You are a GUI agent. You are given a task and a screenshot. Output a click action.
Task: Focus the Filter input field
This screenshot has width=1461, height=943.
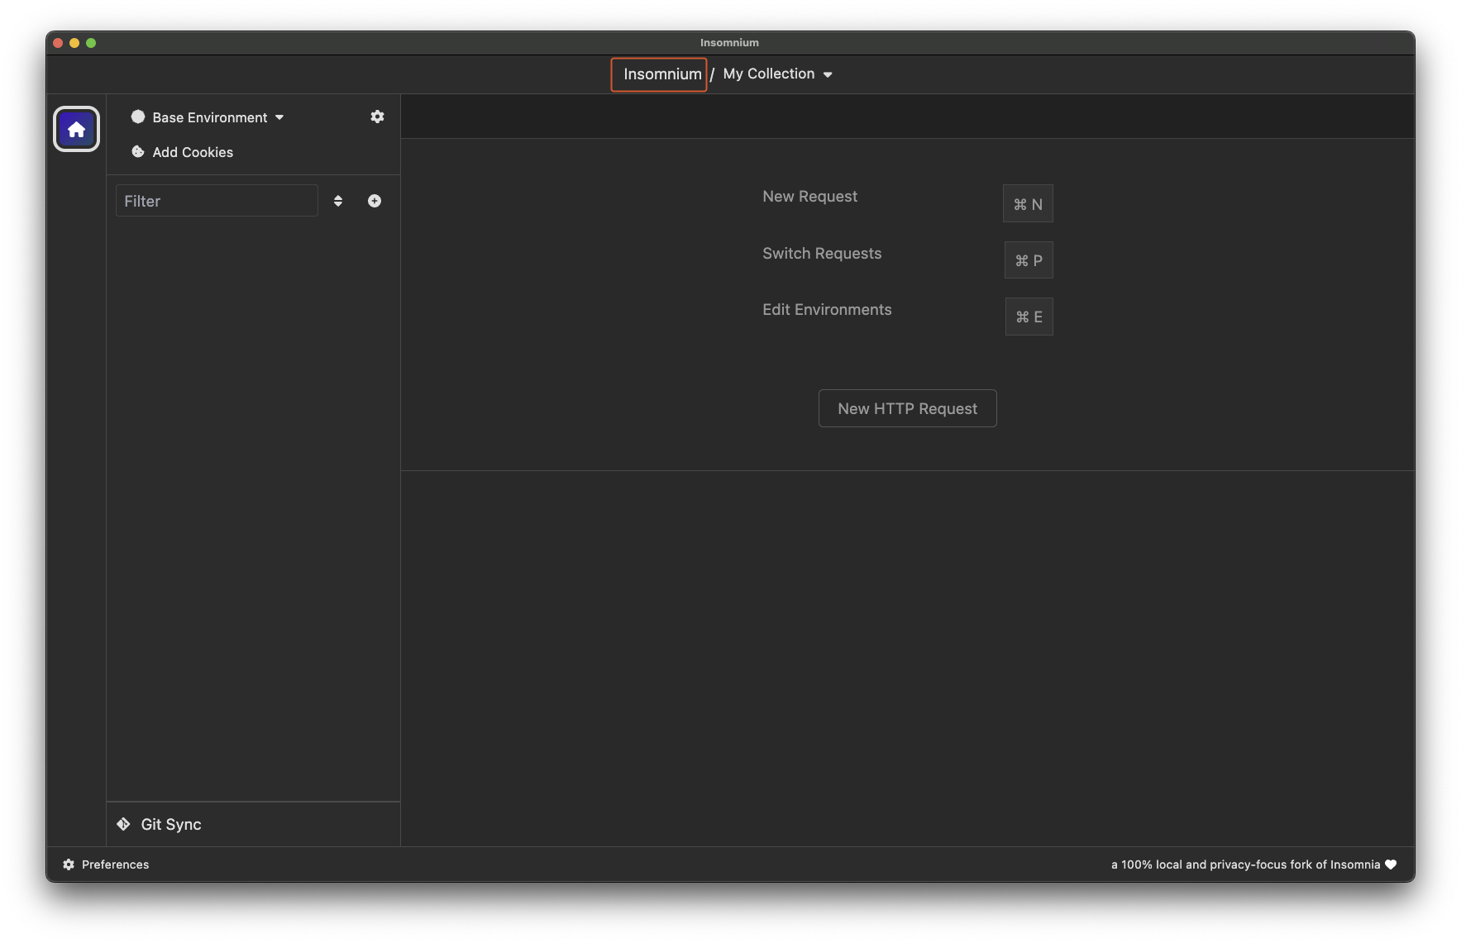pyautogui.click(x=217, y=201)
